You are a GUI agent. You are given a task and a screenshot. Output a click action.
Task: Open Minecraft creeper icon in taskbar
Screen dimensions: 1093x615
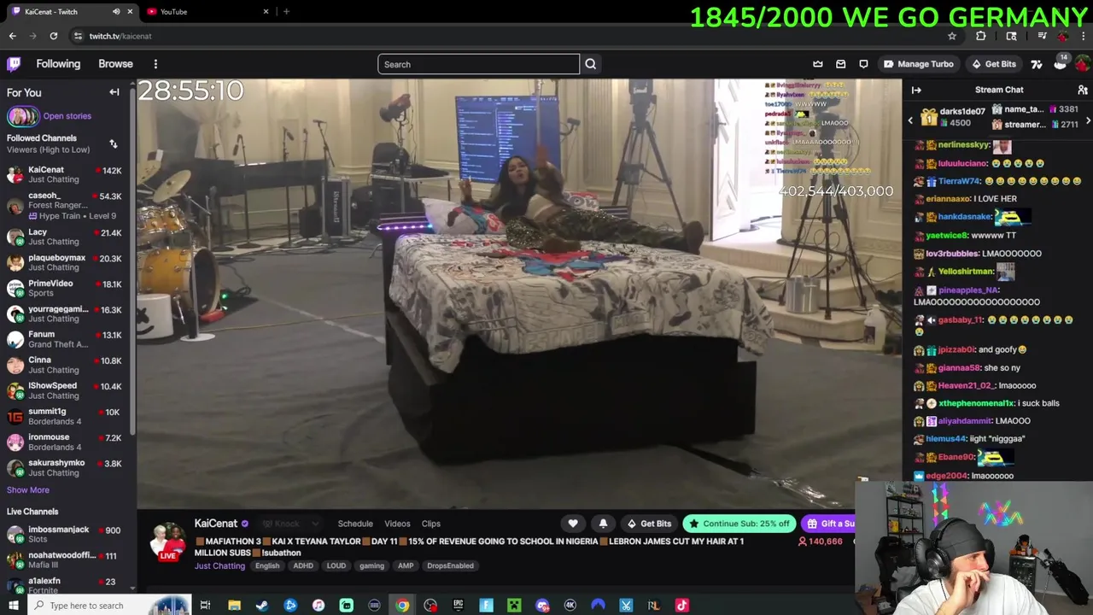tap(514, 606)
